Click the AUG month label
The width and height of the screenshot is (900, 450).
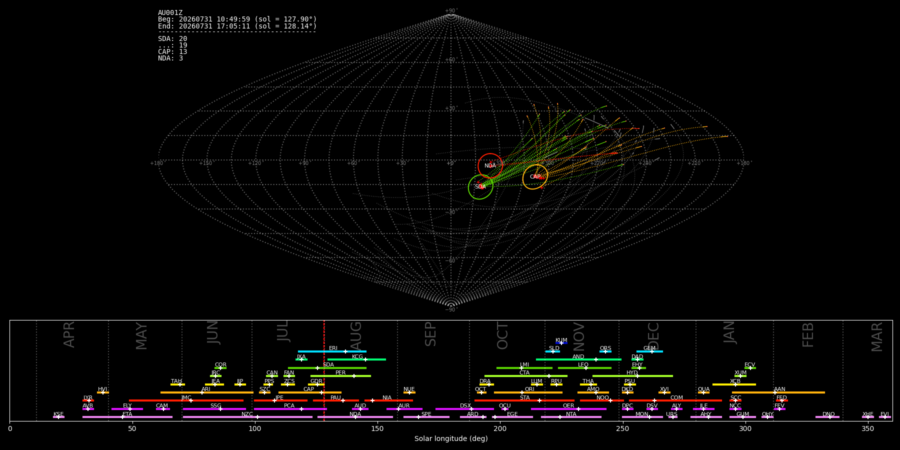pyautogui.click(x=356, y=335)
